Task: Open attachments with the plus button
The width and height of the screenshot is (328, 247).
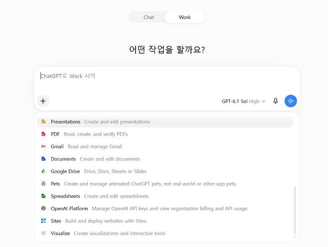Action: (x=43, y=101)
